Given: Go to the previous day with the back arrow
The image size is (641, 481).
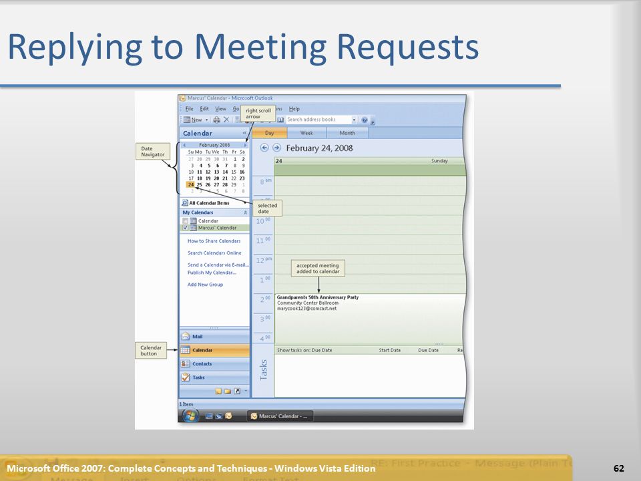Looking at the screenshot, I should (264, 148).
